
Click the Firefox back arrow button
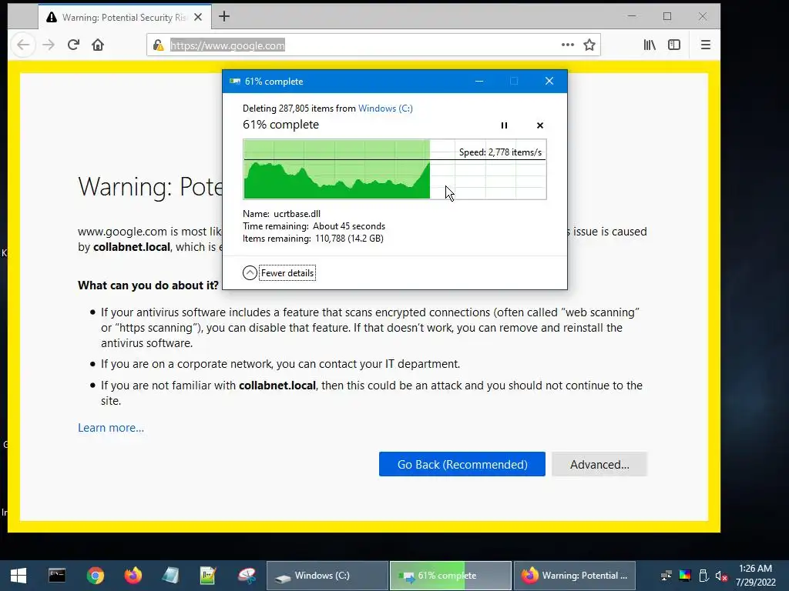(x=23, y=45)
